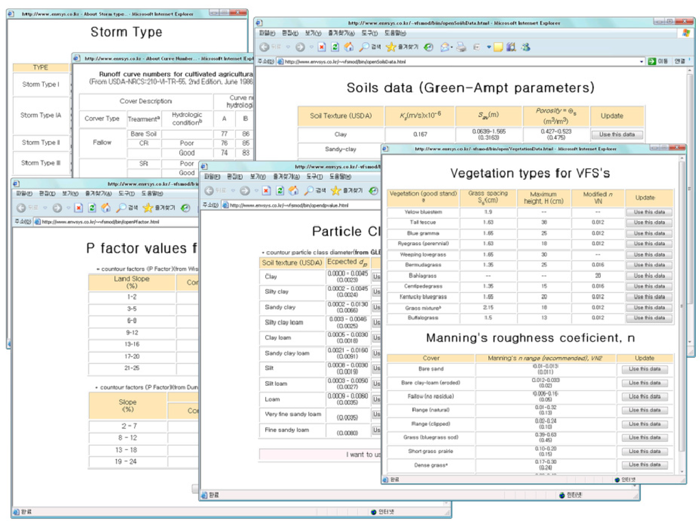Viewport: 700px width, 522px height.
Task: Go Home in the Soils data browser
Action: pos(349,47)
